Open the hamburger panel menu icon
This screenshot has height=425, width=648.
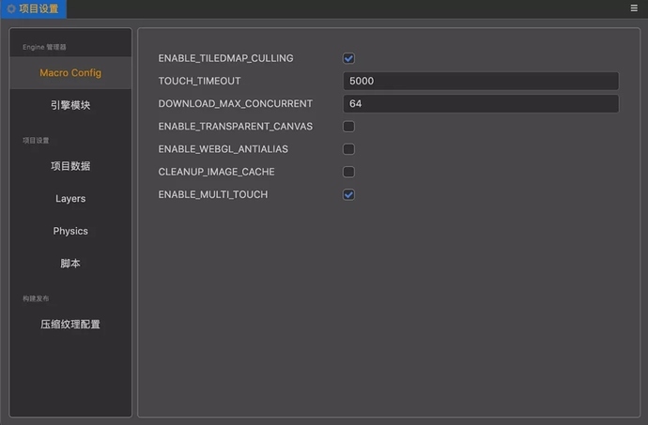(x=634, y=8)
